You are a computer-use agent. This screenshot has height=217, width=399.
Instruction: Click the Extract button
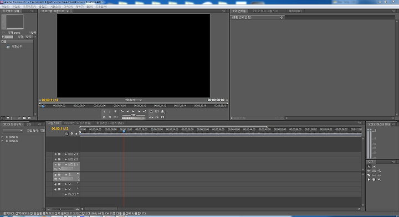point(157,117)
